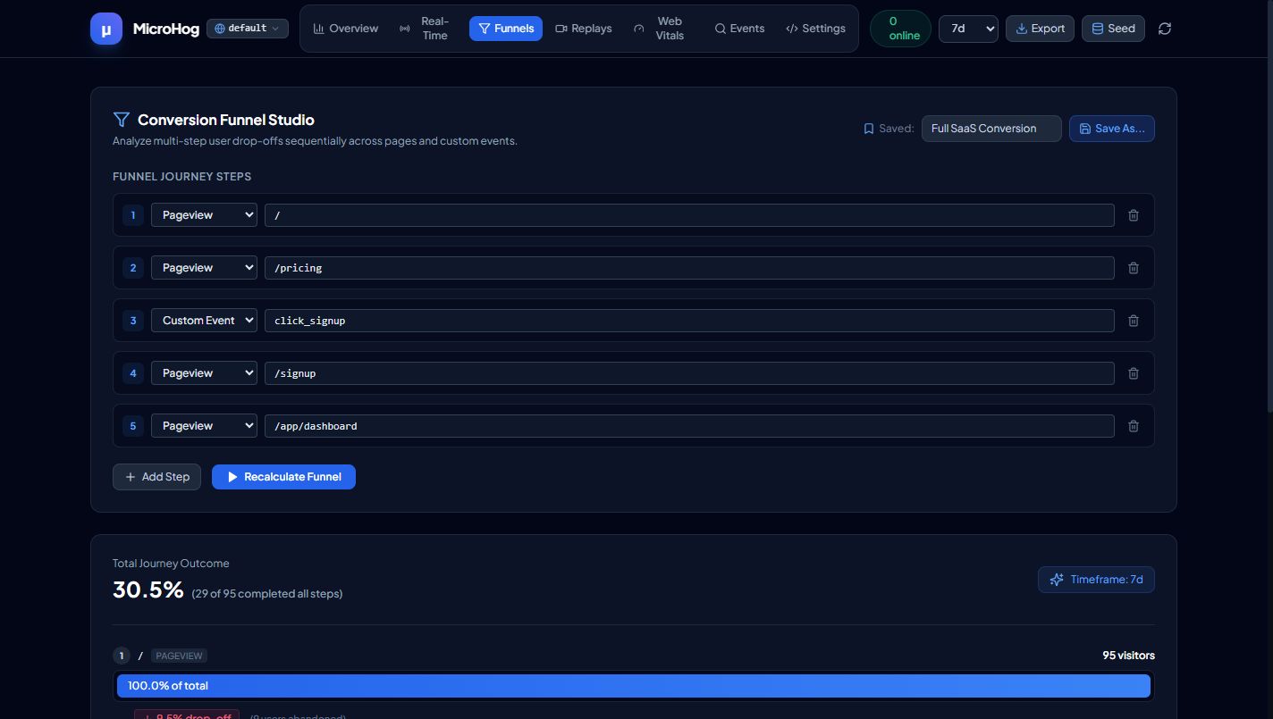The image size is (1273, 719).
Task: Open the 7d time range dropdown
Action: 968,29
